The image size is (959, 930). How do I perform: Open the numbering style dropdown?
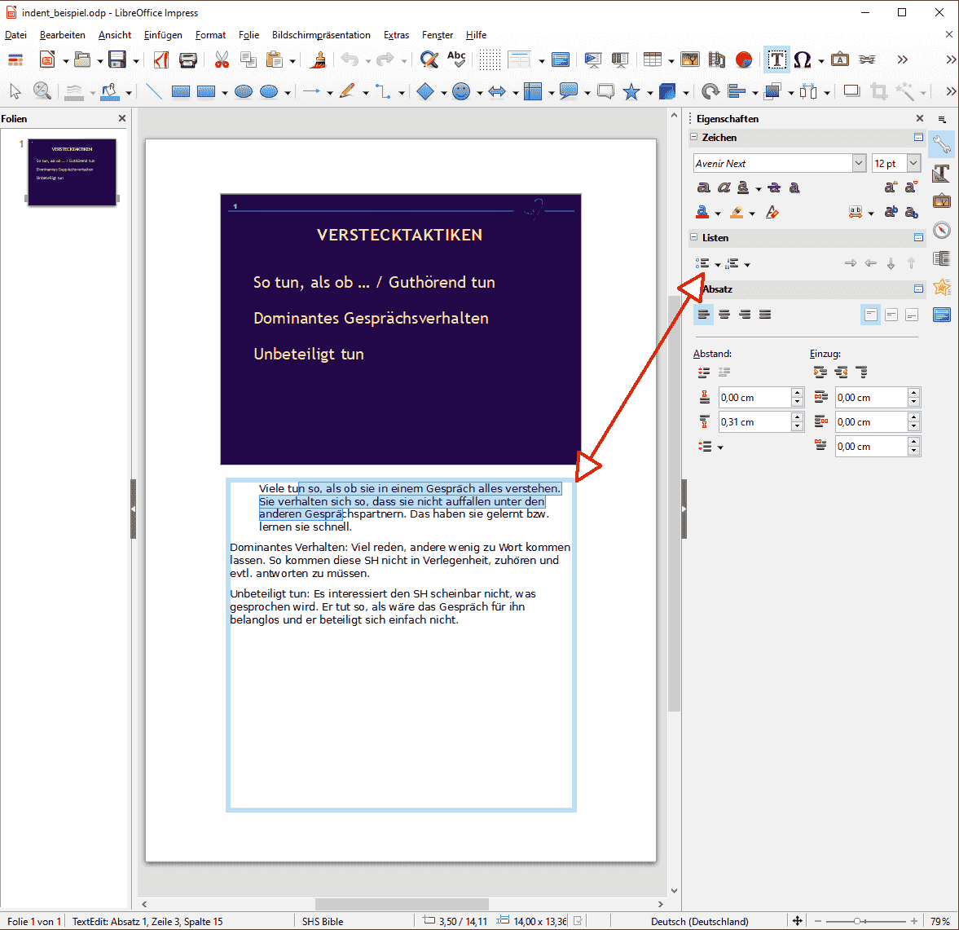click(747, 265)
